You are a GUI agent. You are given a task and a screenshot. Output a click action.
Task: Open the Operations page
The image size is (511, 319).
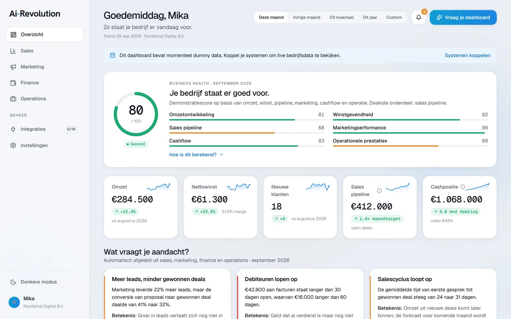coord(45,99)
